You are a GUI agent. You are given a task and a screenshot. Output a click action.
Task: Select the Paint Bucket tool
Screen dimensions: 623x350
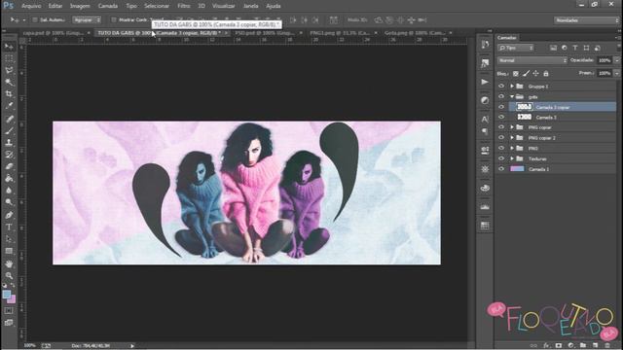point(9,178)
